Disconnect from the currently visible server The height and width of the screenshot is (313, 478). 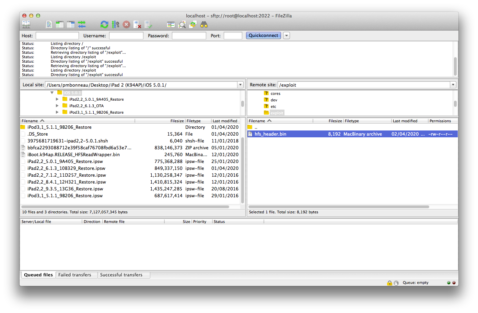[x=137, y=24]
